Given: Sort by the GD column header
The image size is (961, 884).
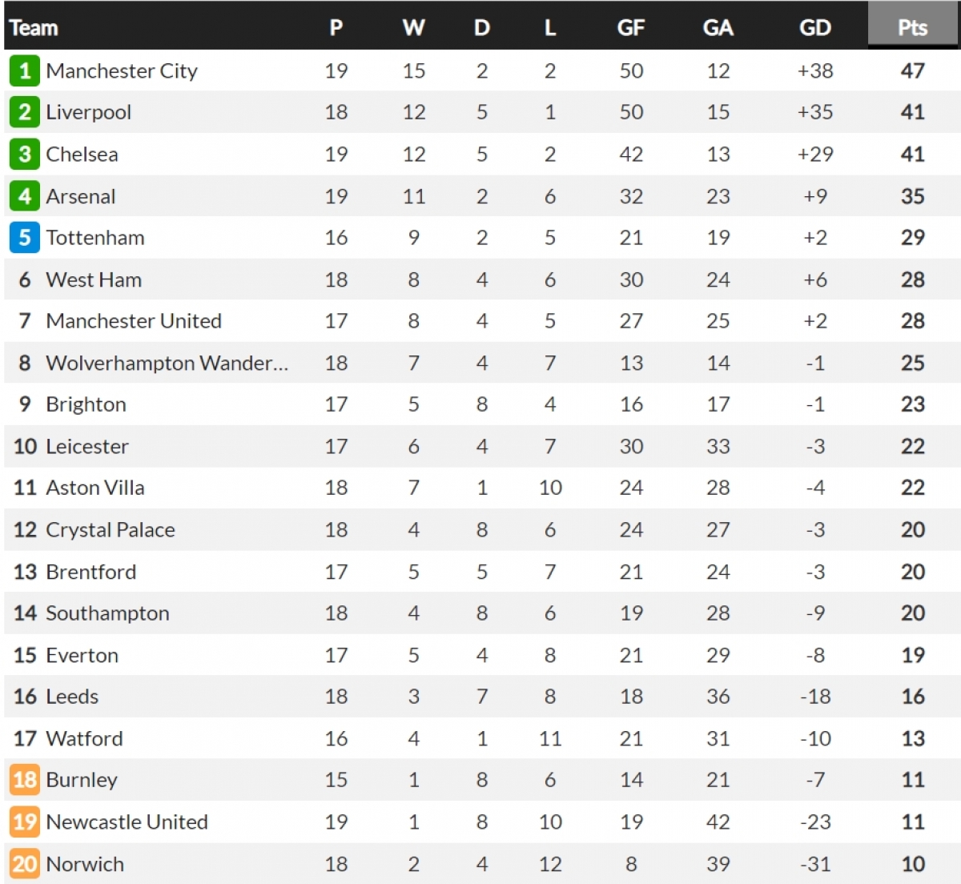Looking at the screenshot, I should point(814,28).
